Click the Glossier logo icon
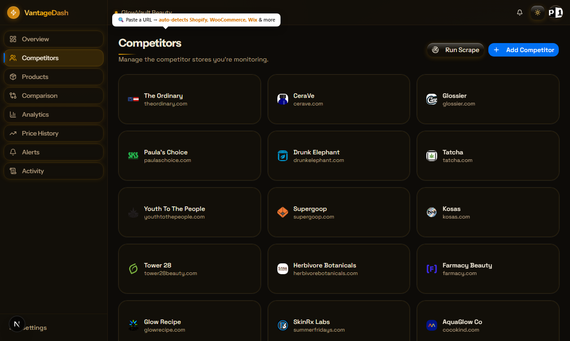The height and width of the screenshot is (341, 570). [x=432, y=99]
